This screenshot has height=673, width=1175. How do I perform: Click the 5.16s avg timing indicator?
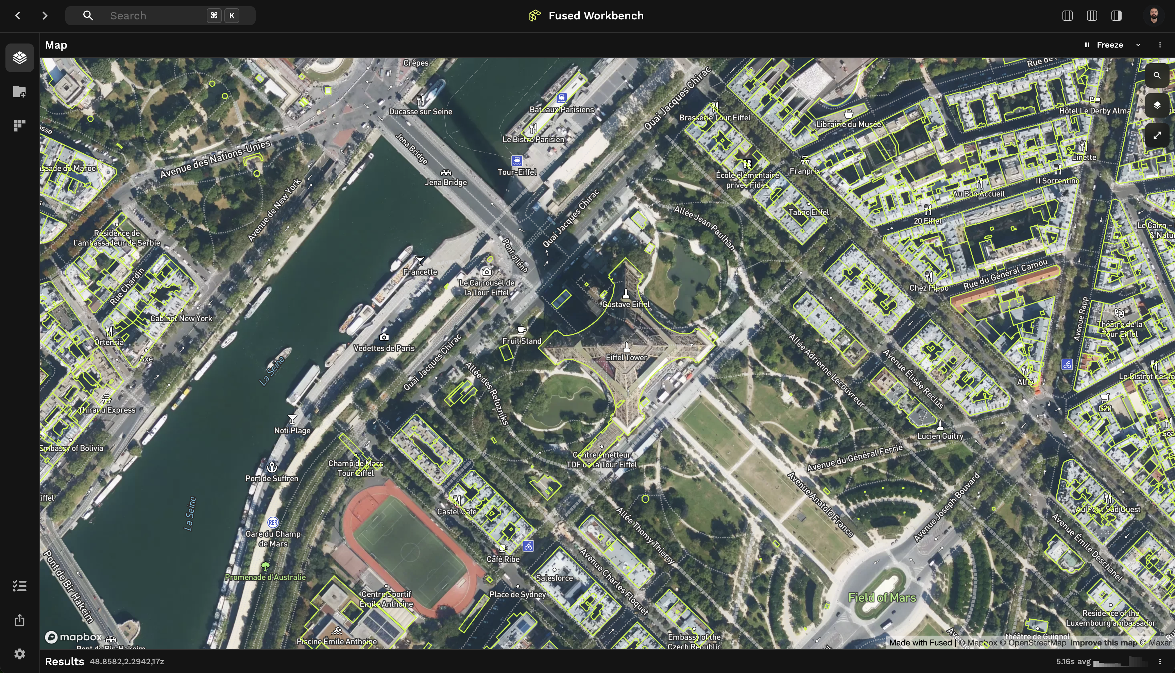click(x=1073, y=661)
